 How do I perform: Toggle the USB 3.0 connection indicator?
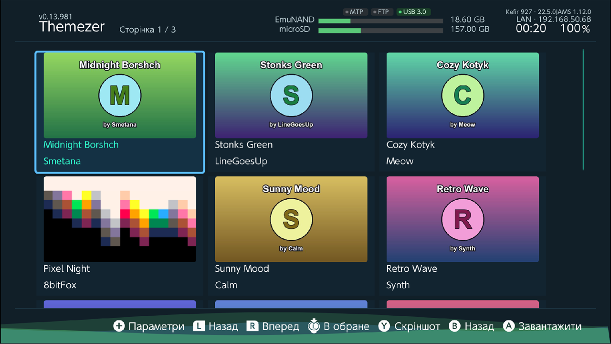[x=413, y=12]
